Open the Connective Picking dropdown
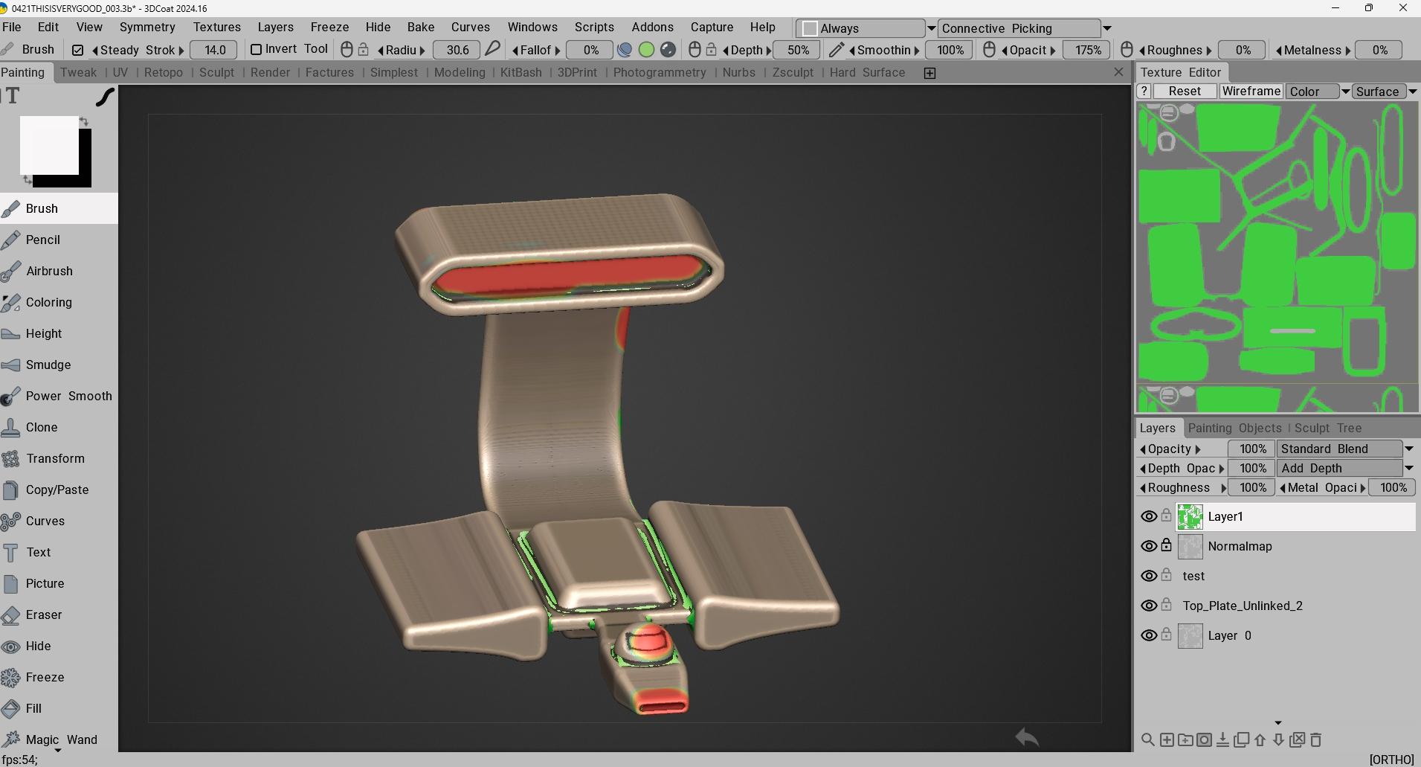 click(x=1106, y=28)
